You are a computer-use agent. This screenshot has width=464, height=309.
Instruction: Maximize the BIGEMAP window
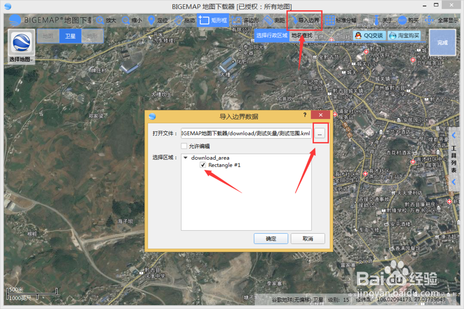coord(436,5)
